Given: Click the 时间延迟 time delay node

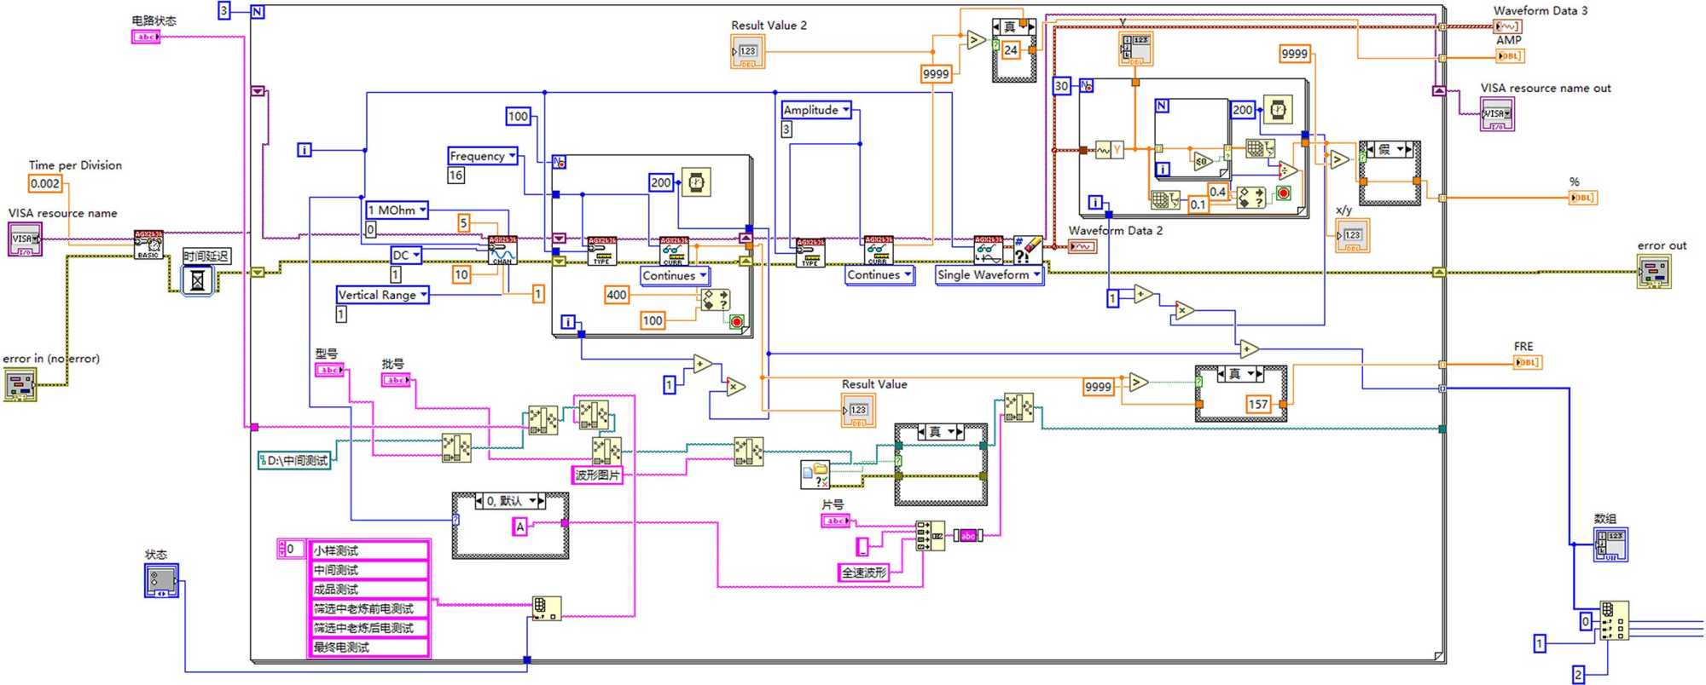Looking at the screenshot, I should (x=198, y=279).
